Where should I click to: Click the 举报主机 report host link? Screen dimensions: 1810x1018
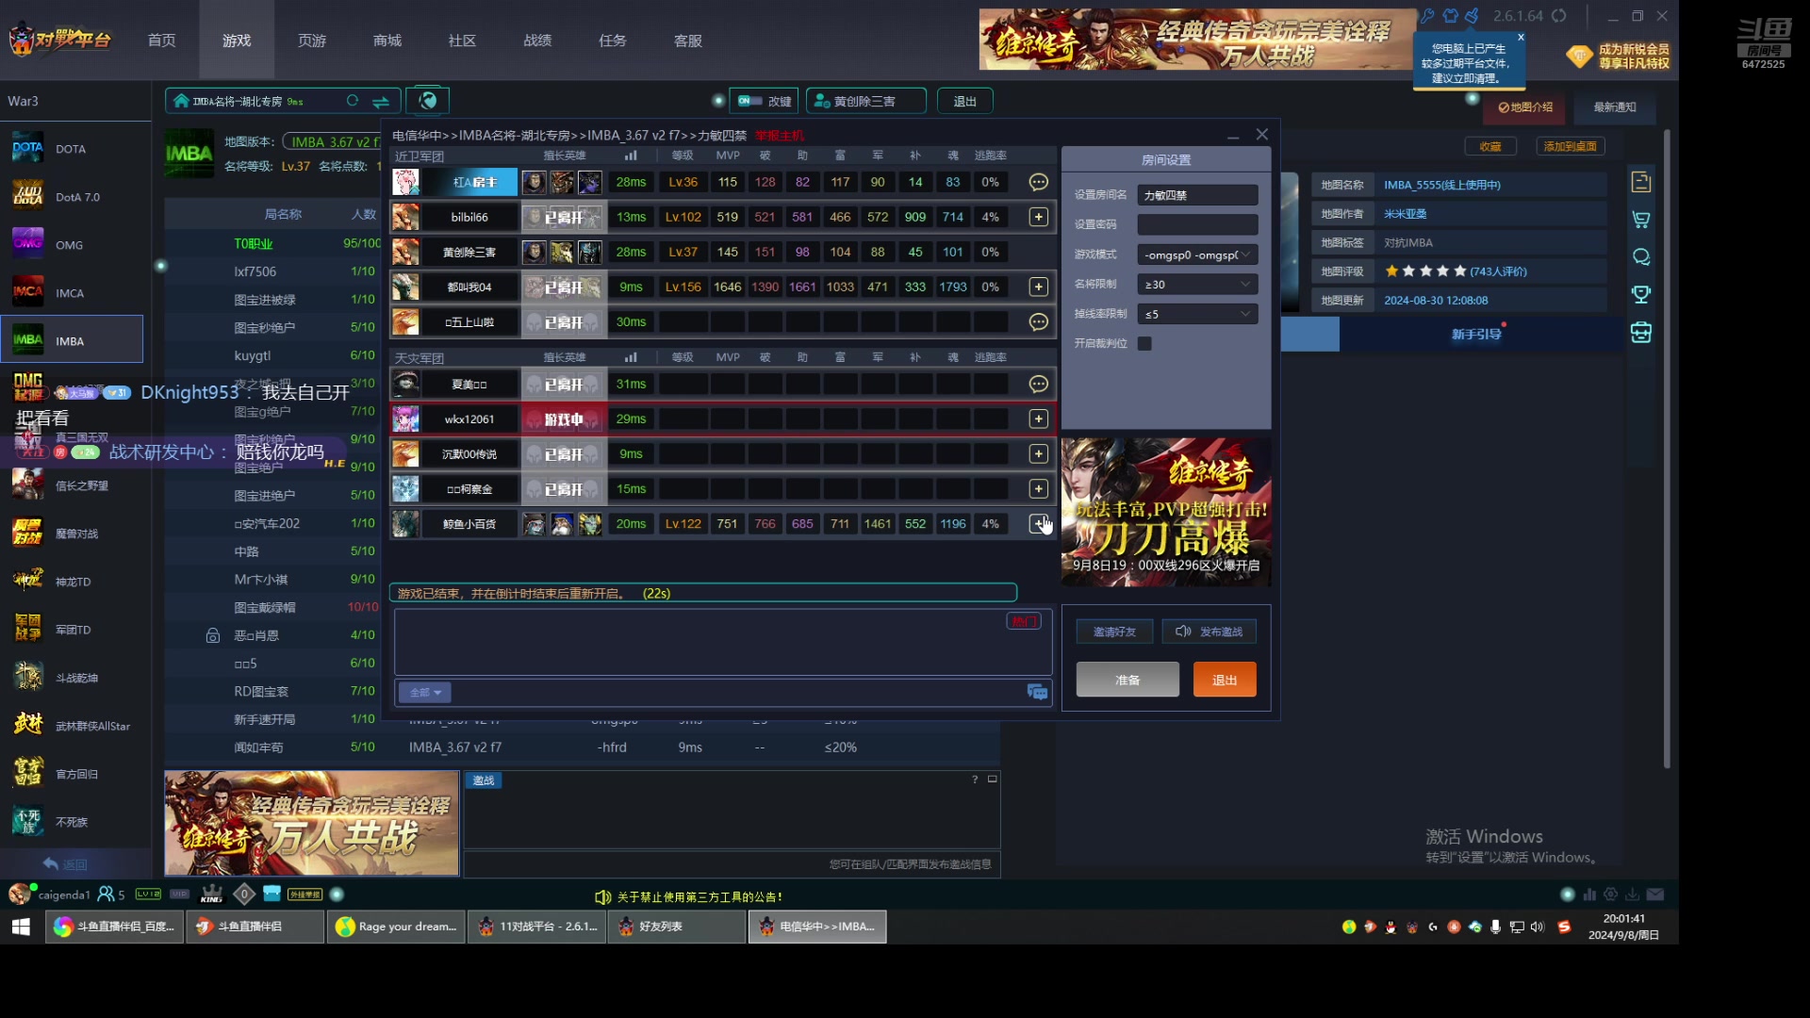[x=779, y=136]
